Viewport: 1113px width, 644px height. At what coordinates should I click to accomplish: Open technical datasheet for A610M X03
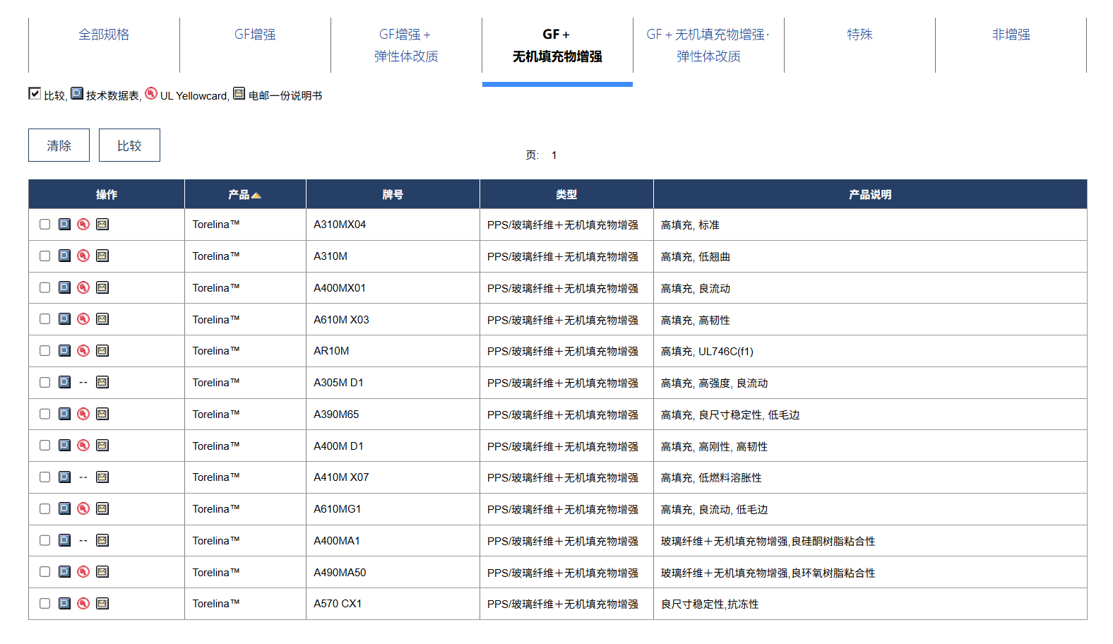click(64, 319)
